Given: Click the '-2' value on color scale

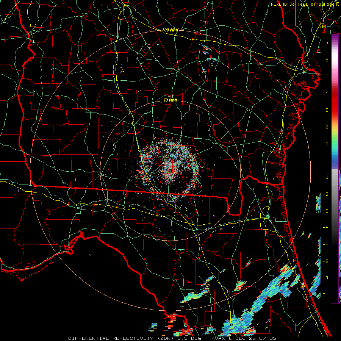Looking at the screenshot, I should click(x=325, y=194).
